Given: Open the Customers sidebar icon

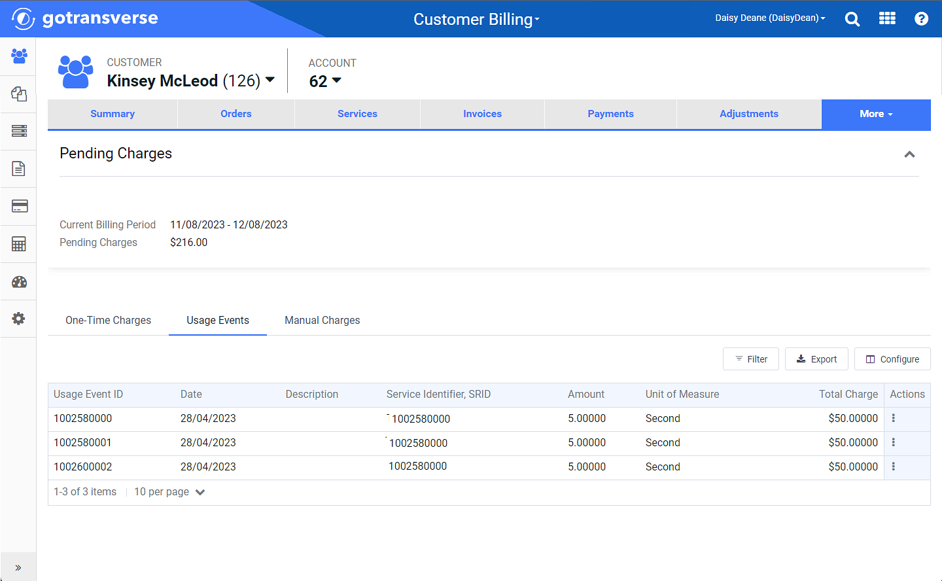Looking at the screenshot, I should (x=19, y=56).
